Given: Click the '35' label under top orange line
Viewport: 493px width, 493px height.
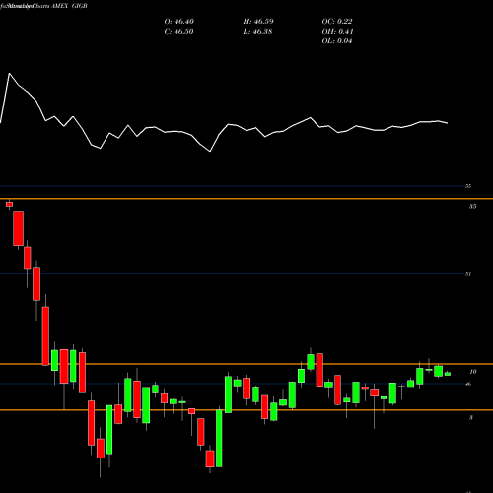Looking at the screenshot, I should tap(472, 207).
